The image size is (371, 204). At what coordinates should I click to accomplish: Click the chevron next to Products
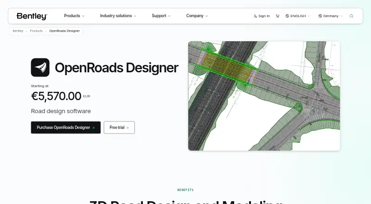click(x=83, y=16)
